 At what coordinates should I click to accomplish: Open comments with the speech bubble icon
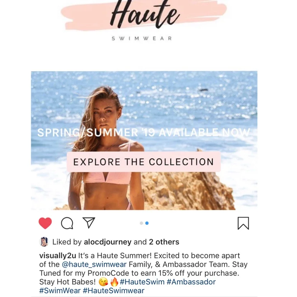(67, 223)
